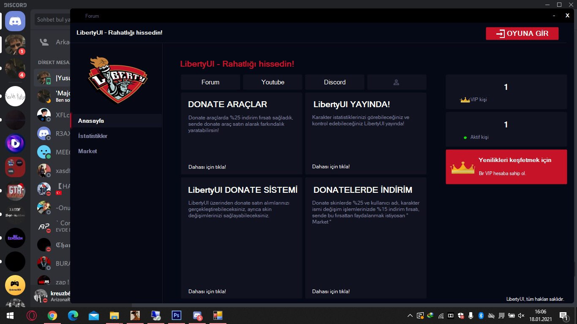
Task: Open the Discord server with the 1 notification badge
Action: point(15,45)
